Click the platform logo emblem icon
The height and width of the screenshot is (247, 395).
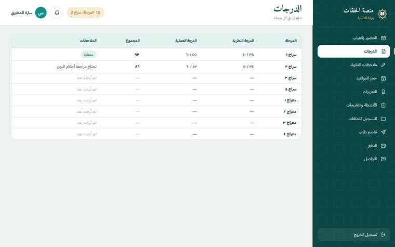coord(382,14)
